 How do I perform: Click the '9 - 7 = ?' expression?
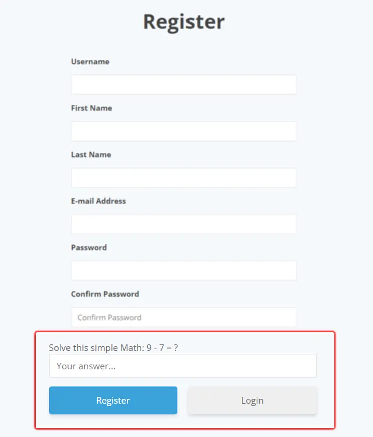162,348
